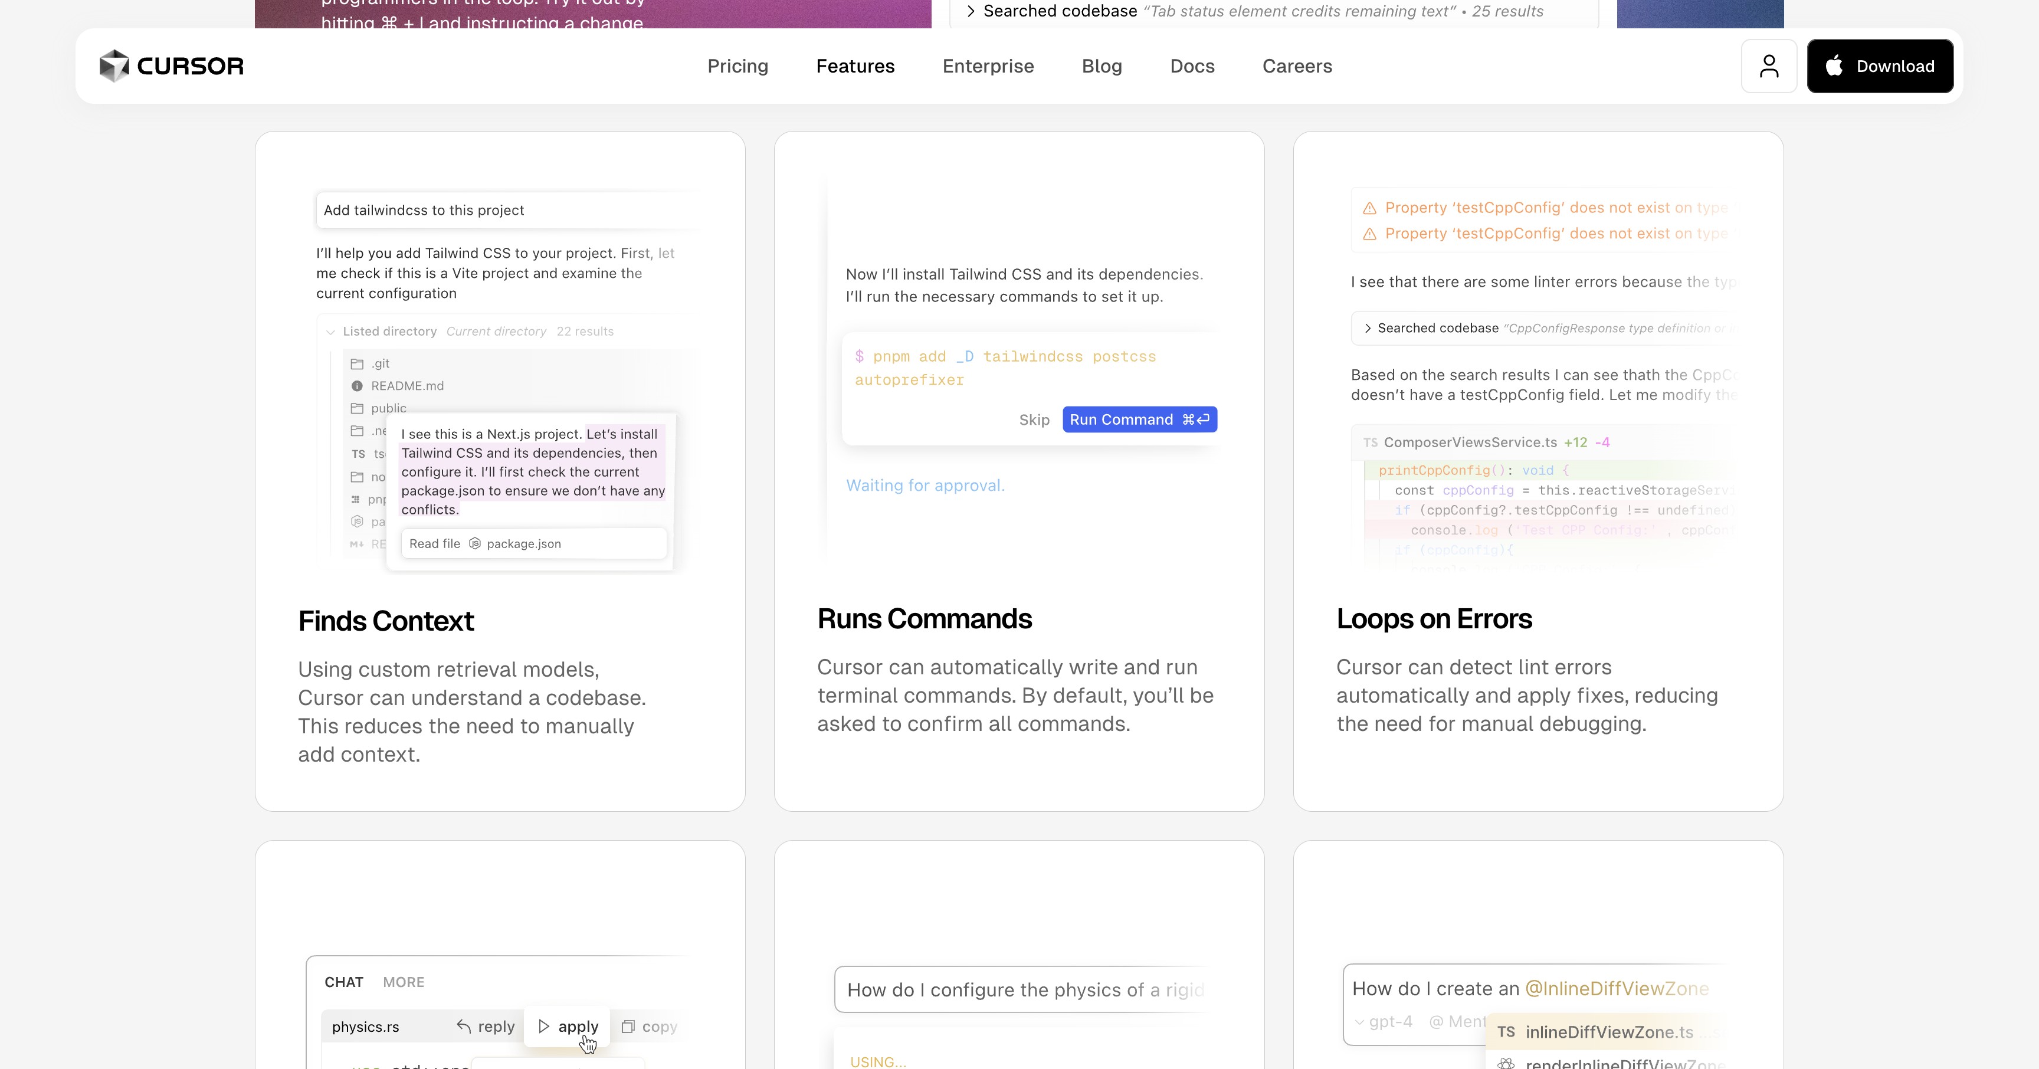
Task: Click the .git folder icon
Action: click(x=357, y=363)
